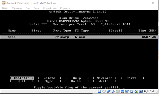
Task: Select the Quit option in cfdisk
Action: 22,81
